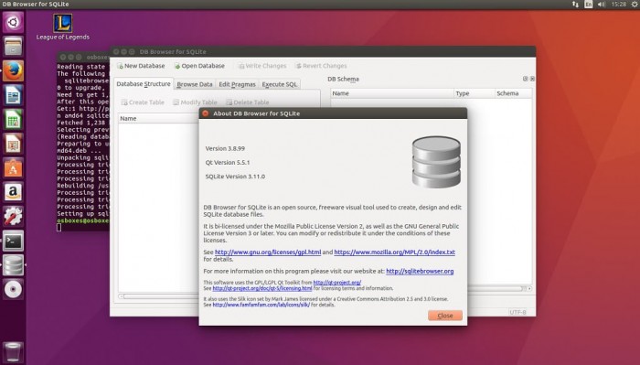Click the UTF-8 encoding status bar label

coord(517,312)
